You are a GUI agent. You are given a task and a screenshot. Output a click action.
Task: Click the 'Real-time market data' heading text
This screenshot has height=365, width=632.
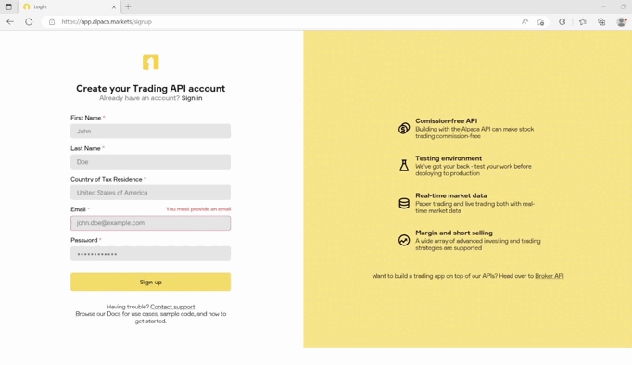tap(451, 195)
